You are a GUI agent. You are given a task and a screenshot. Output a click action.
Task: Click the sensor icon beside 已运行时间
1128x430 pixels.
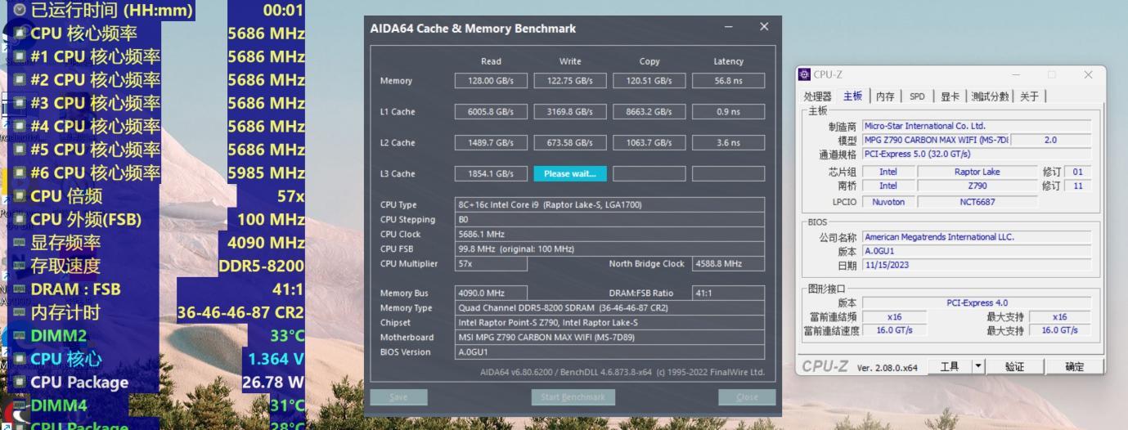click(x=20, y=11)
